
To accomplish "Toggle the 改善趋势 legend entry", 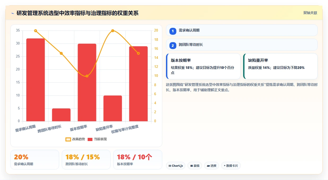I will point(75,139).
